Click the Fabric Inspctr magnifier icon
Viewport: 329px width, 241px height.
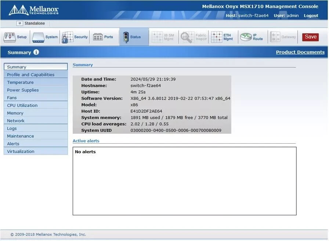[187, 37]
